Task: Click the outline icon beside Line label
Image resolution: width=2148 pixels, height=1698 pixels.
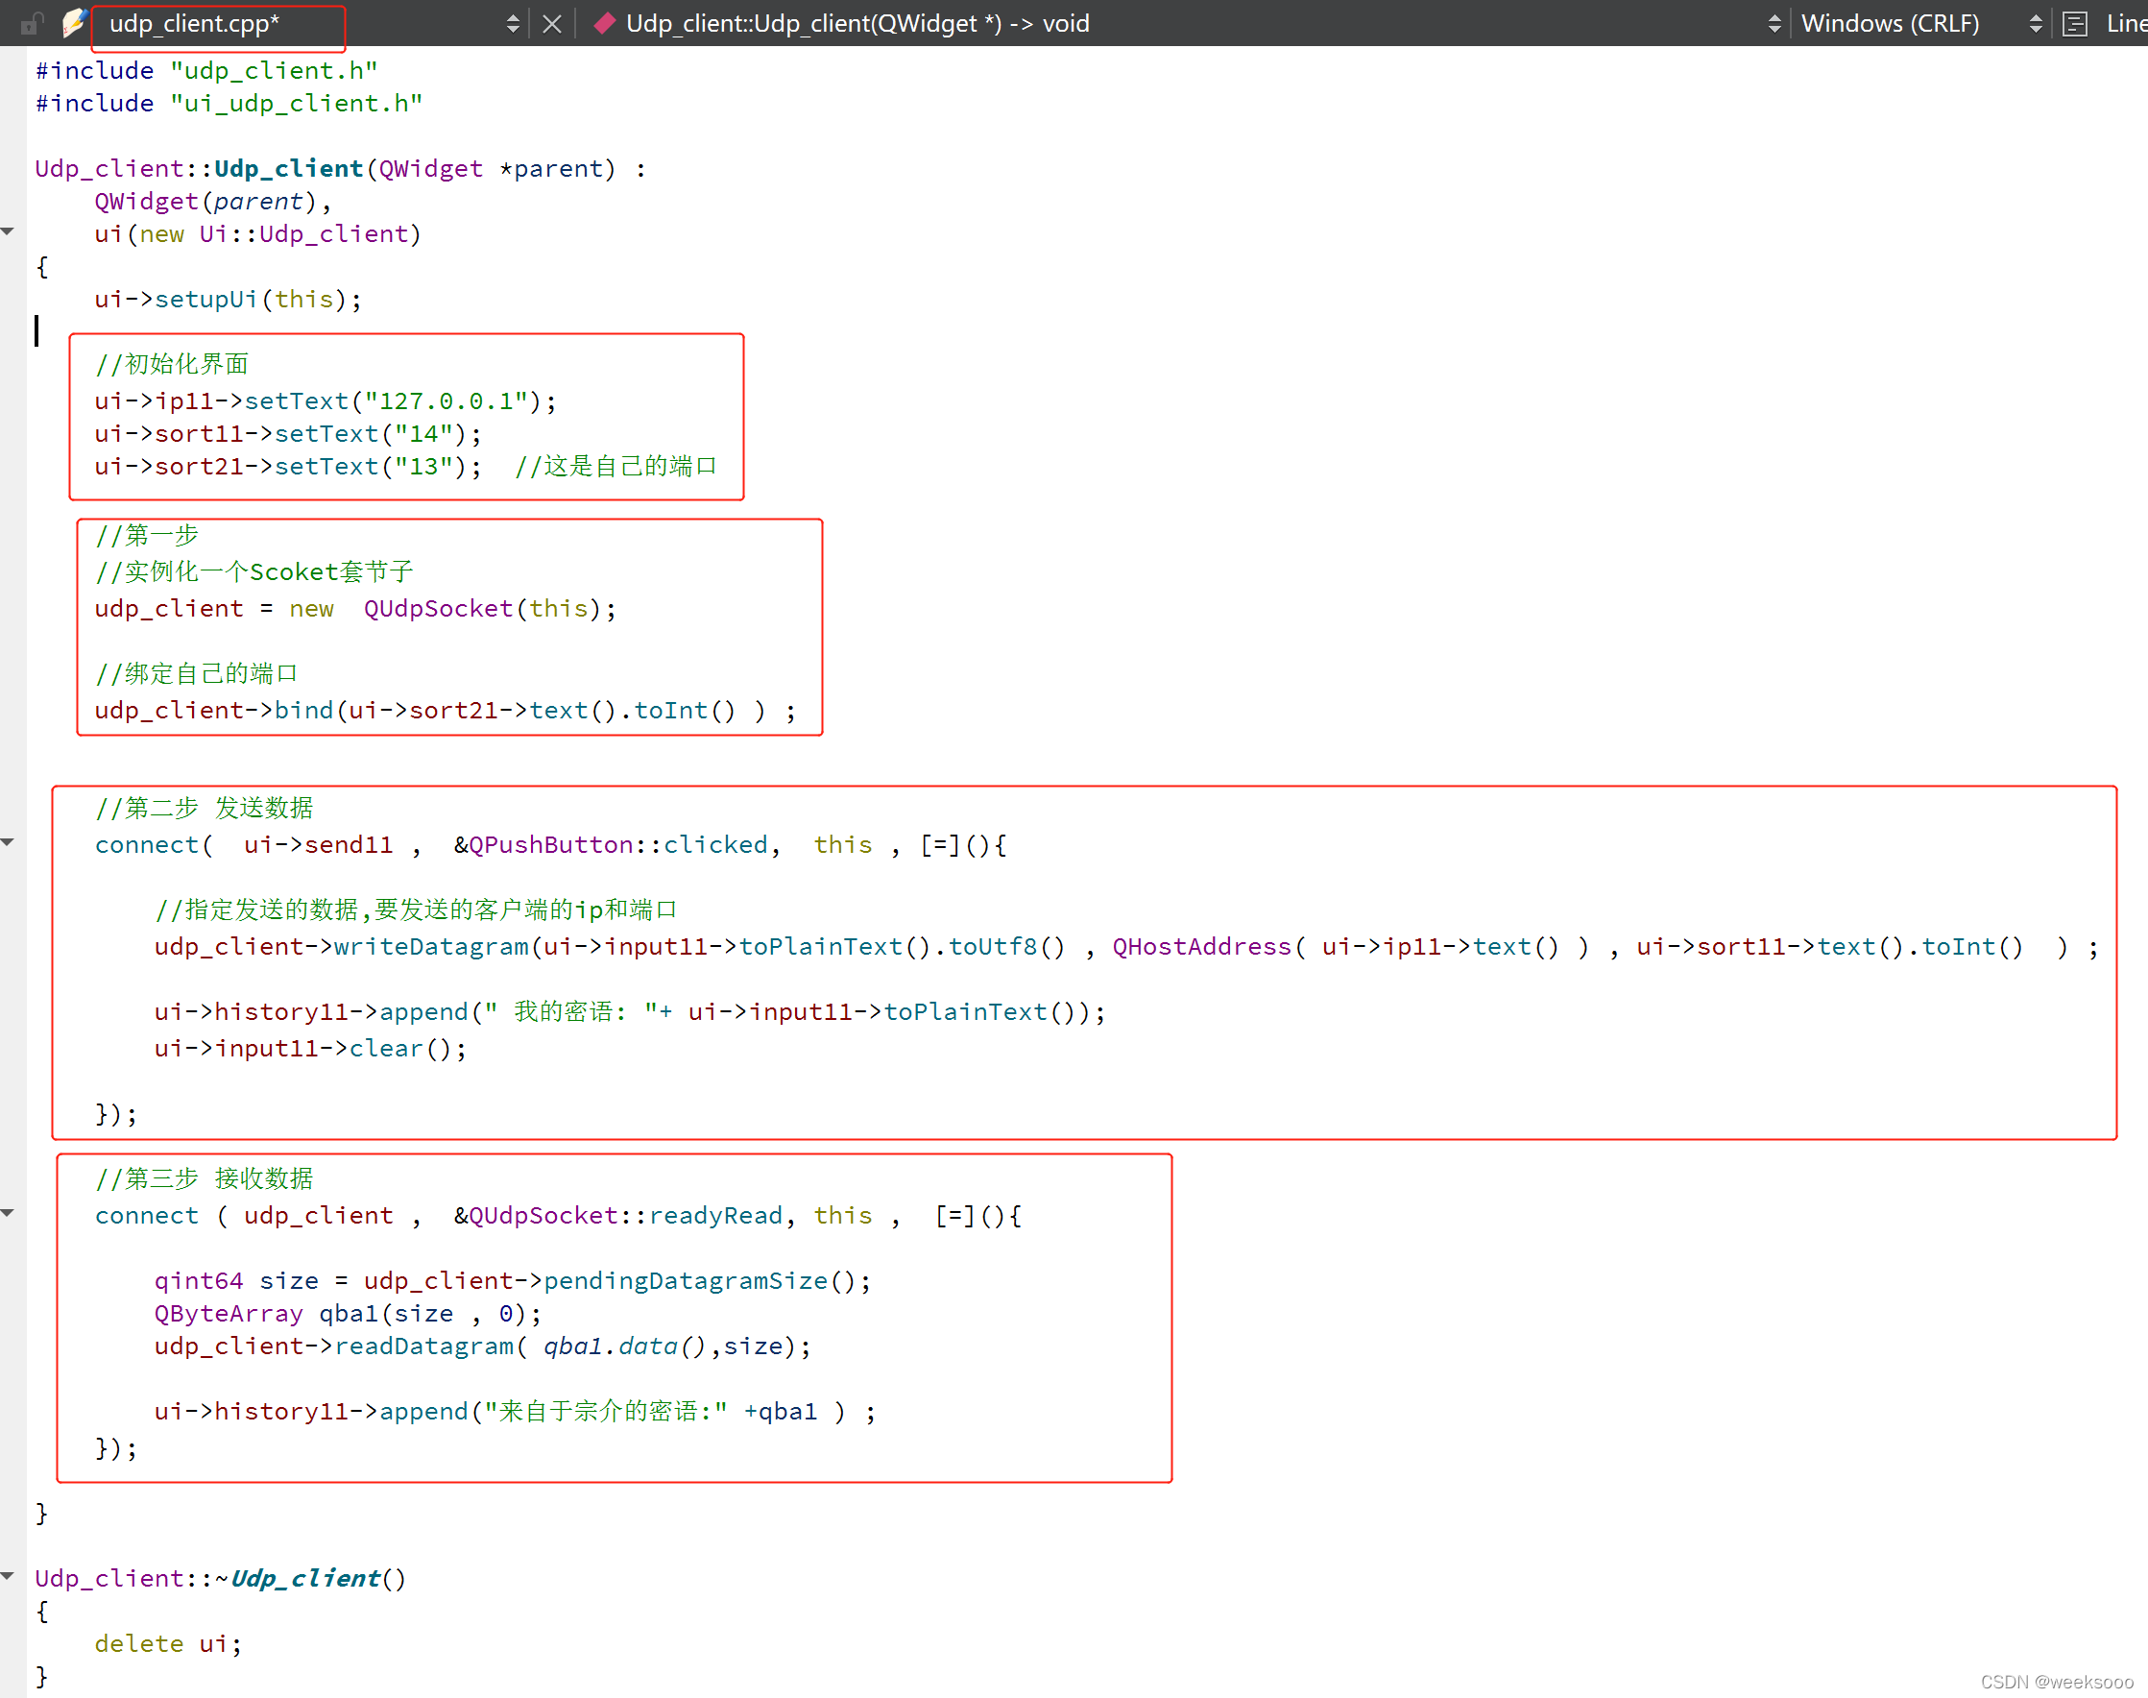Action: coord(2075,24)
